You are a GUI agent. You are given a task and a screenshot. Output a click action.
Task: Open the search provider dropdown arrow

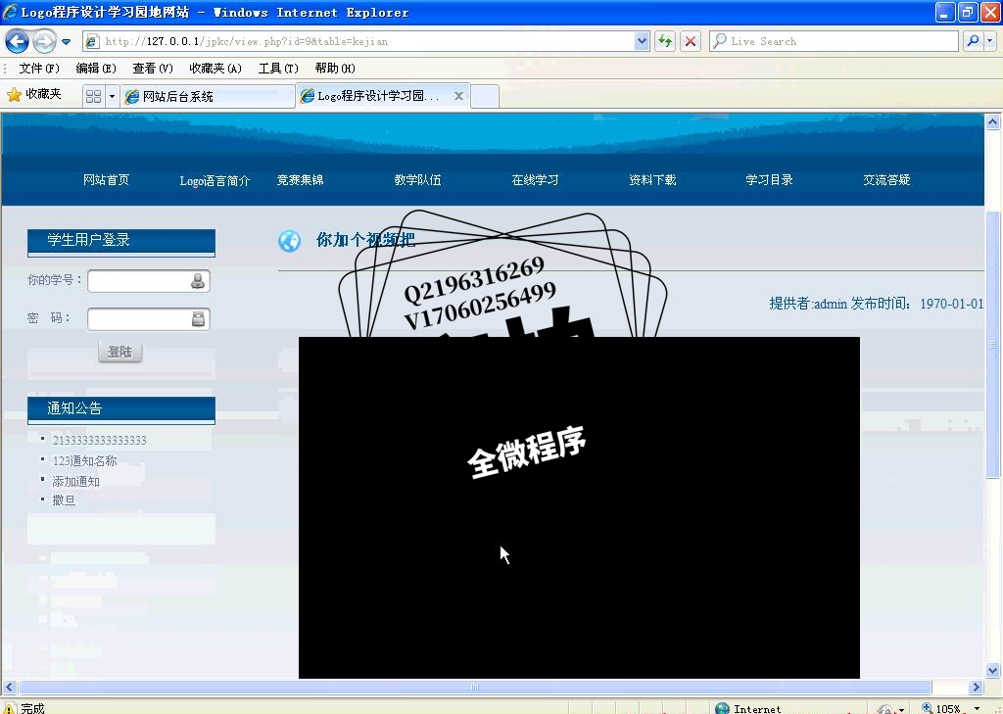[x=989, y=41]
